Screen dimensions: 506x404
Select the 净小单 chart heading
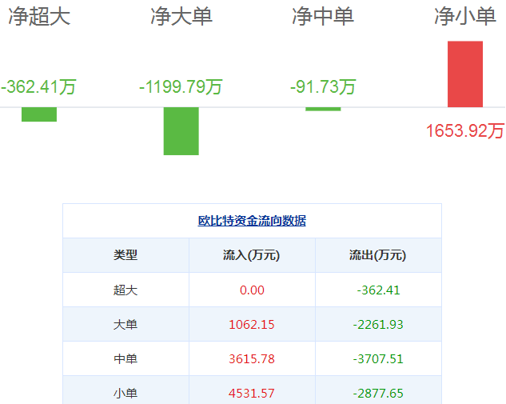tap(464, 16)
